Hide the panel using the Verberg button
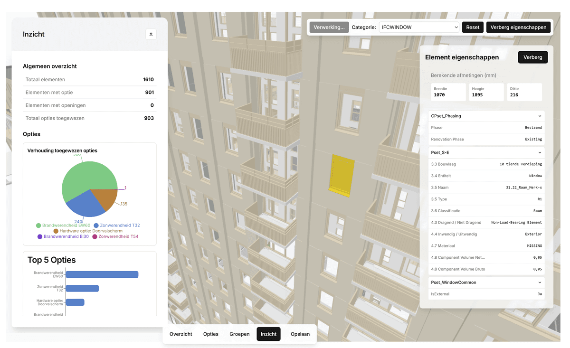 point(532,57)
